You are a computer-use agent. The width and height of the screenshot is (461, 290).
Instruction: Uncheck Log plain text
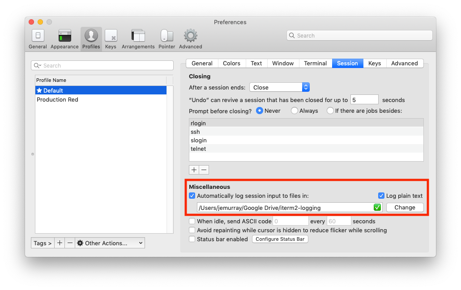[381, 196]
